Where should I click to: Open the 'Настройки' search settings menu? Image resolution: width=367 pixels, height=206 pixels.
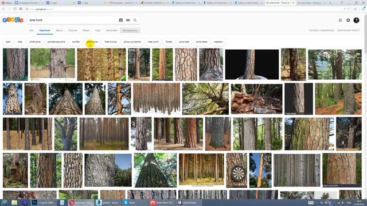tap(111, 30)
